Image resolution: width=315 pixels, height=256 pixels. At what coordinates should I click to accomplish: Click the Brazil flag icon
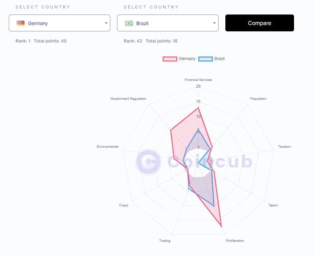tap(129, 23)
